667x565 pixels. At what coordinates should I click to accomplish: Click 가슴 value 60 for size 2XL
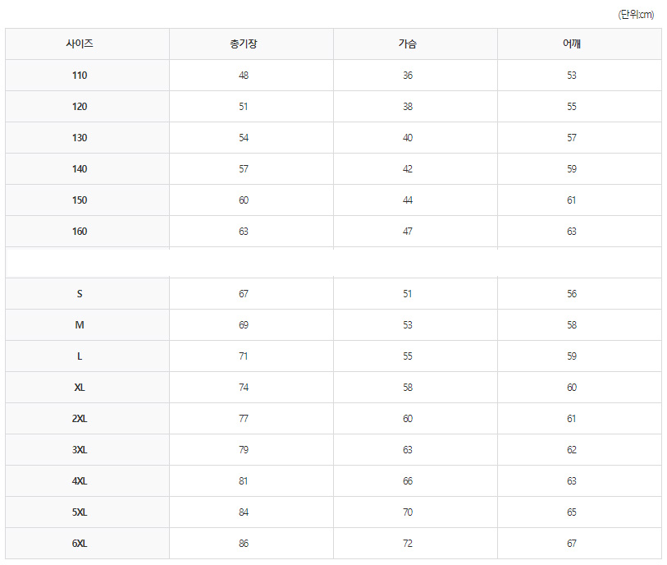pos(408,419)
